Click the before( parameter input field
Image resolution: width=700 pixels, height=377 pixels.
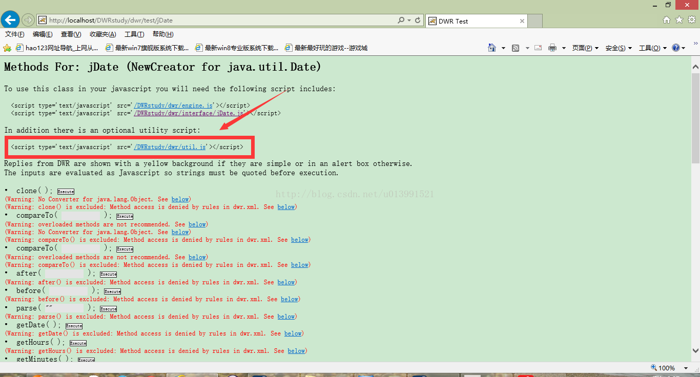click(69, 291)
